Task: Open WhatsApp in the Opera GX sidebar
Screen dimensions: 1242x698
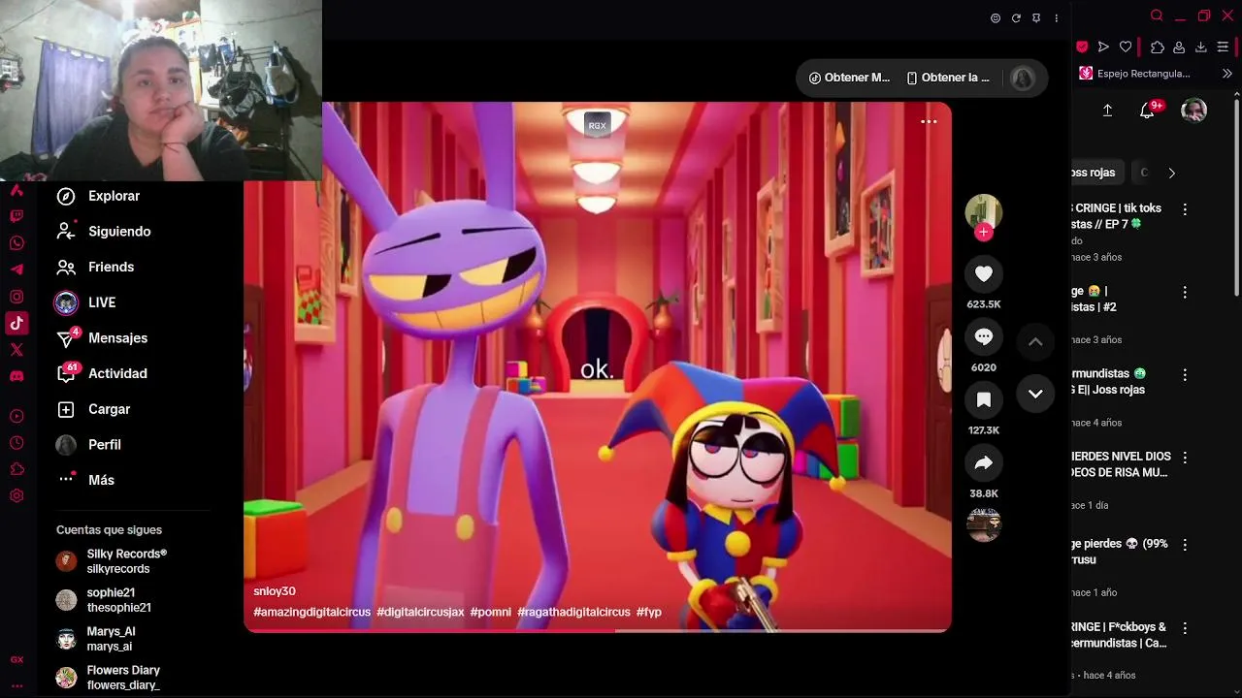Action: [16, 243]
